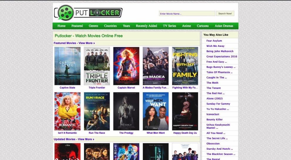Open Fear Asylum in sidebar list
This screenshot has height=160, width=291.
click(214, 41)
